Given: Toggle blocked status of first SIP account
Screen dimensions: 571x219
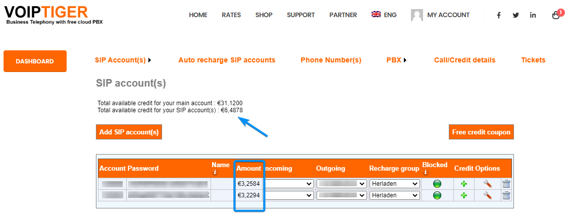Looking at the screenshot, I should tap(437, 184).
